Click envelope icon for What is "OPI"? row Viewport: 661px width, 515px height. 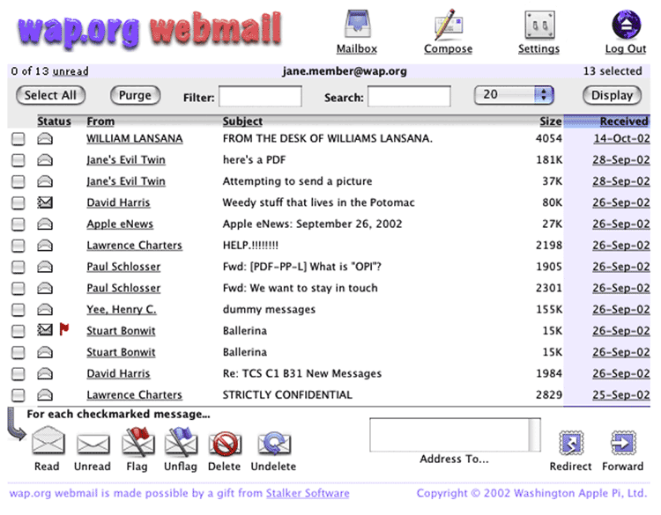[x=45, y=267]
